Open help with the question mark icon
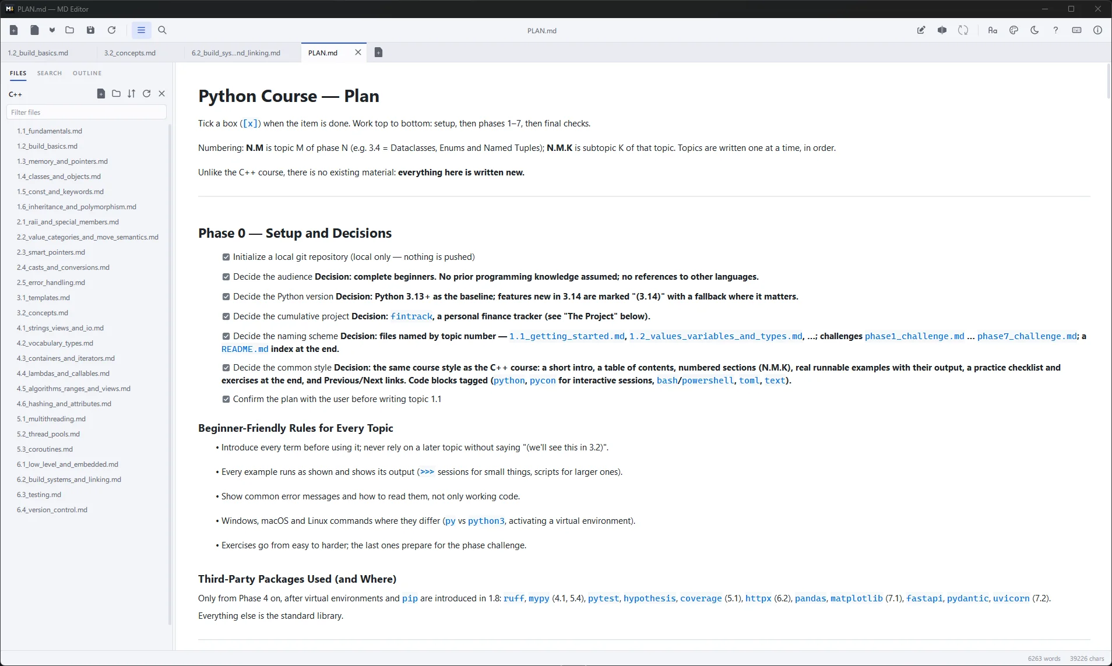 click(1055, 30)
